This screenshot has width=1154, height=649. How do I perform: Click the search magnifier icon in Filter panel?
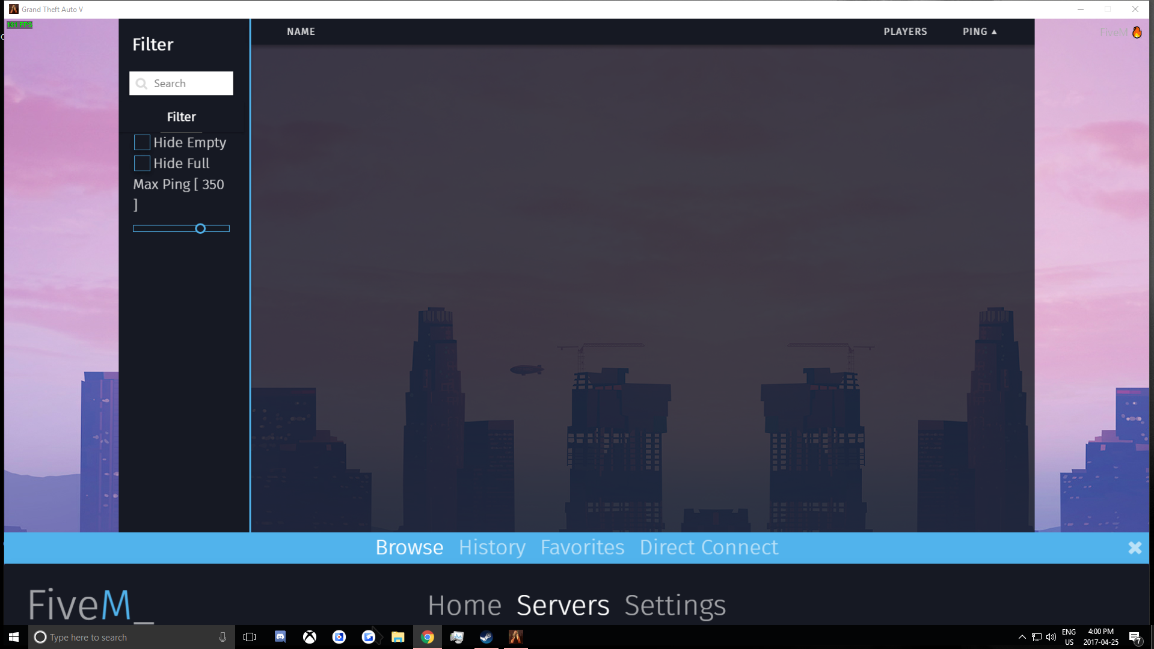pyautogui.click(x=141, y=84)
